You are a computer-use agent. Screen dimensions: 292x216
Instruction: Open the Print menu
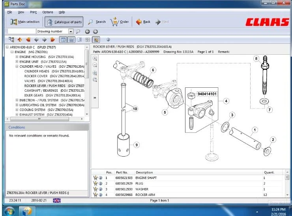[33, 12]
